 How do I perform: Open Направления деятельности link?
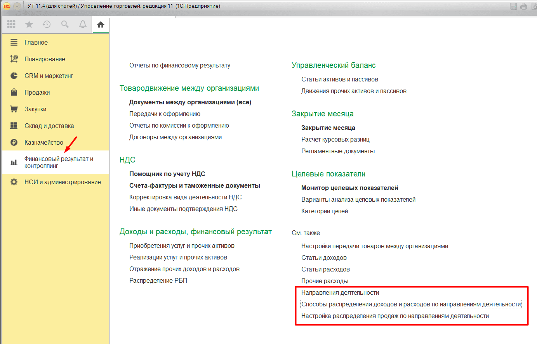[340, 292]
